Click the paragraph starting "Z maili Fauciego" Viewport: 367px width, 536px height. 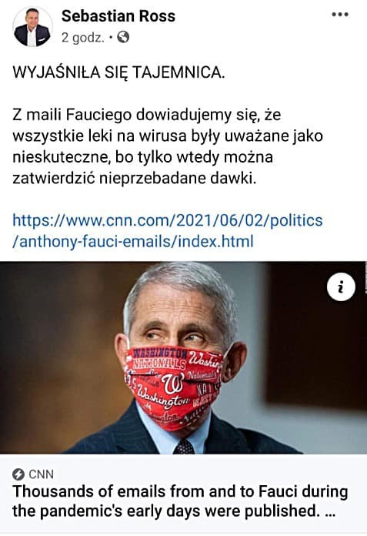pos(168,146)
